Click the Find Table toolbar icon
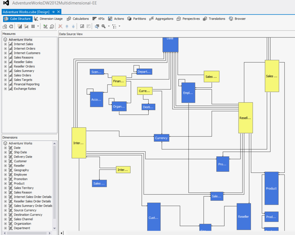The width and height of the screenshot is (295, 235). tap(97, 26)
